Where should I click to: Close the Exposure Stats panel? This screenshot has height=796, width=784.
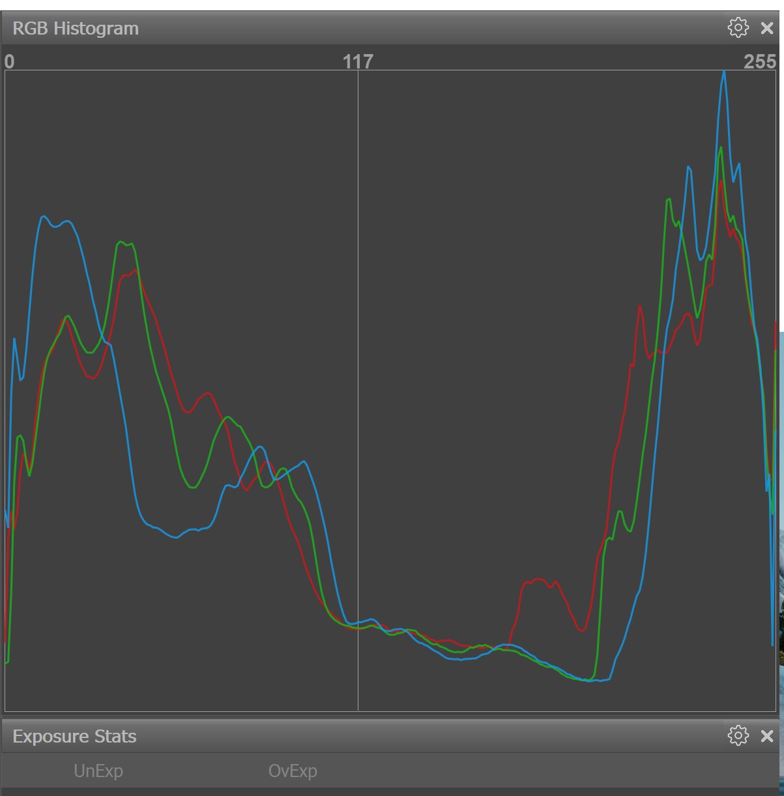[767, 736]
